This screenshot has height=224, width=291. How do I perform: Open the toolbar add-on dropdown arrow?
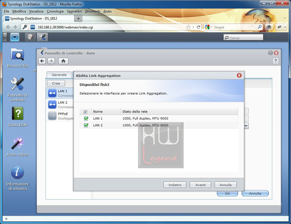[285, 27]
